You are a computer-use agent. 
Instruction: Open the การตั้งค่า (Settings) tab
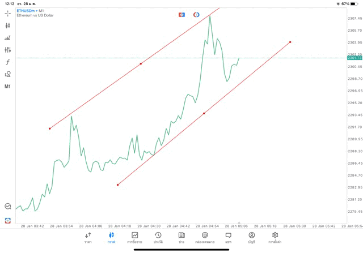[x=275, y=237]
